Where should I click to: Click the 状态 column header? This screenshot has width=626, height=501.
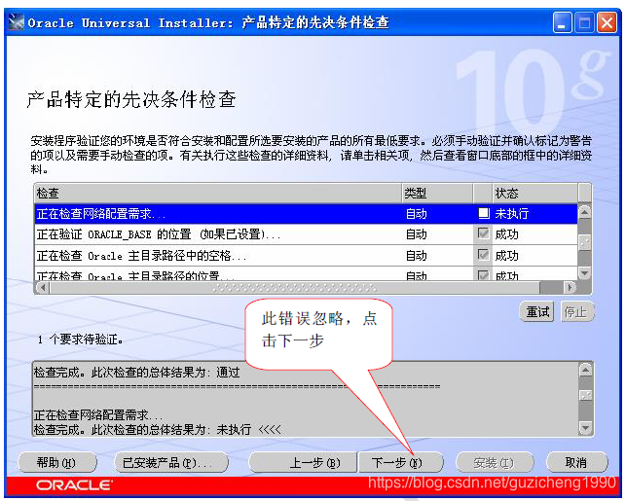pyautogui.click(x=535, y=194)
